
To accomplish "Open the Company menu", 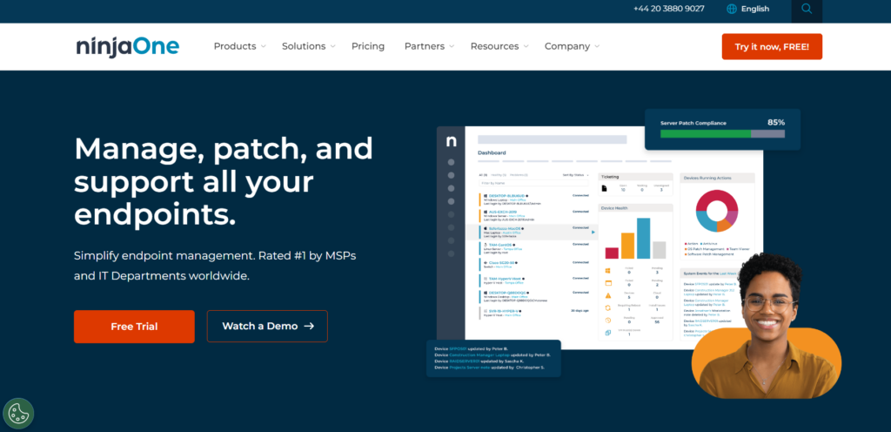I will (572, 46).
